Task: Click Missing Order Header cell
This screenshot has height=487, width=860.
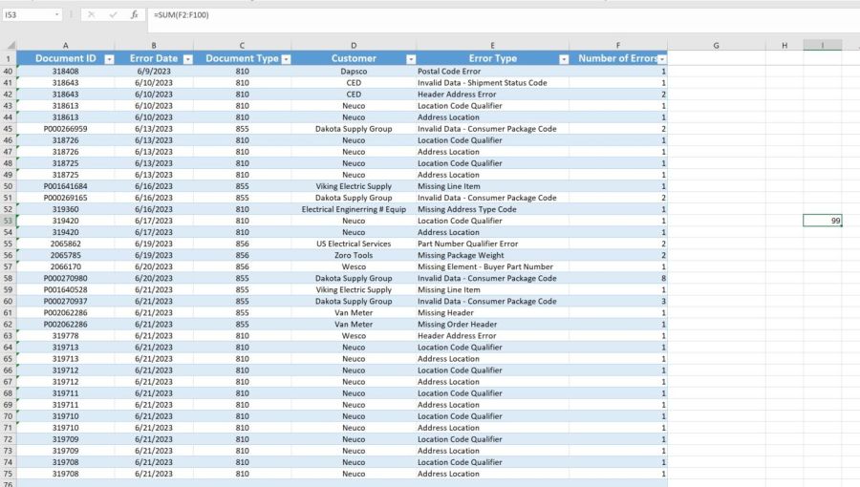Action: click(x=492, y=325)
